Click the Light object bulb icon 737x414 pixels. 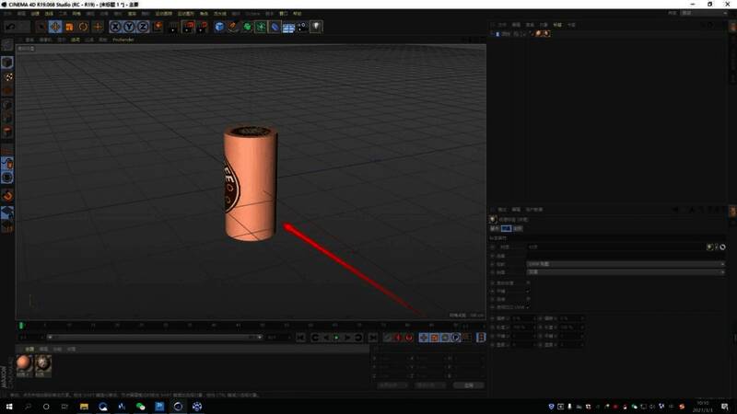pos(316,27)
